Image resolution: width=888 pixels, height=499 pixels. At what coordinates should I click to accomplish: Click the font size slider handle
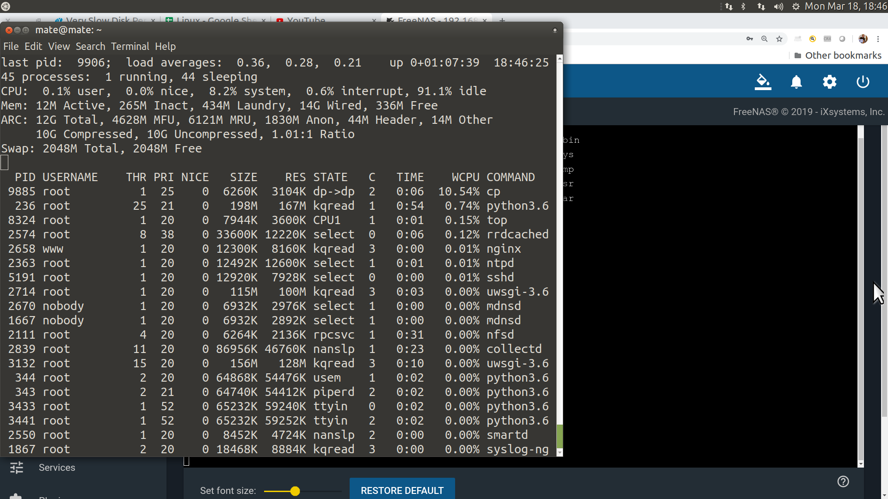point(295,491)
